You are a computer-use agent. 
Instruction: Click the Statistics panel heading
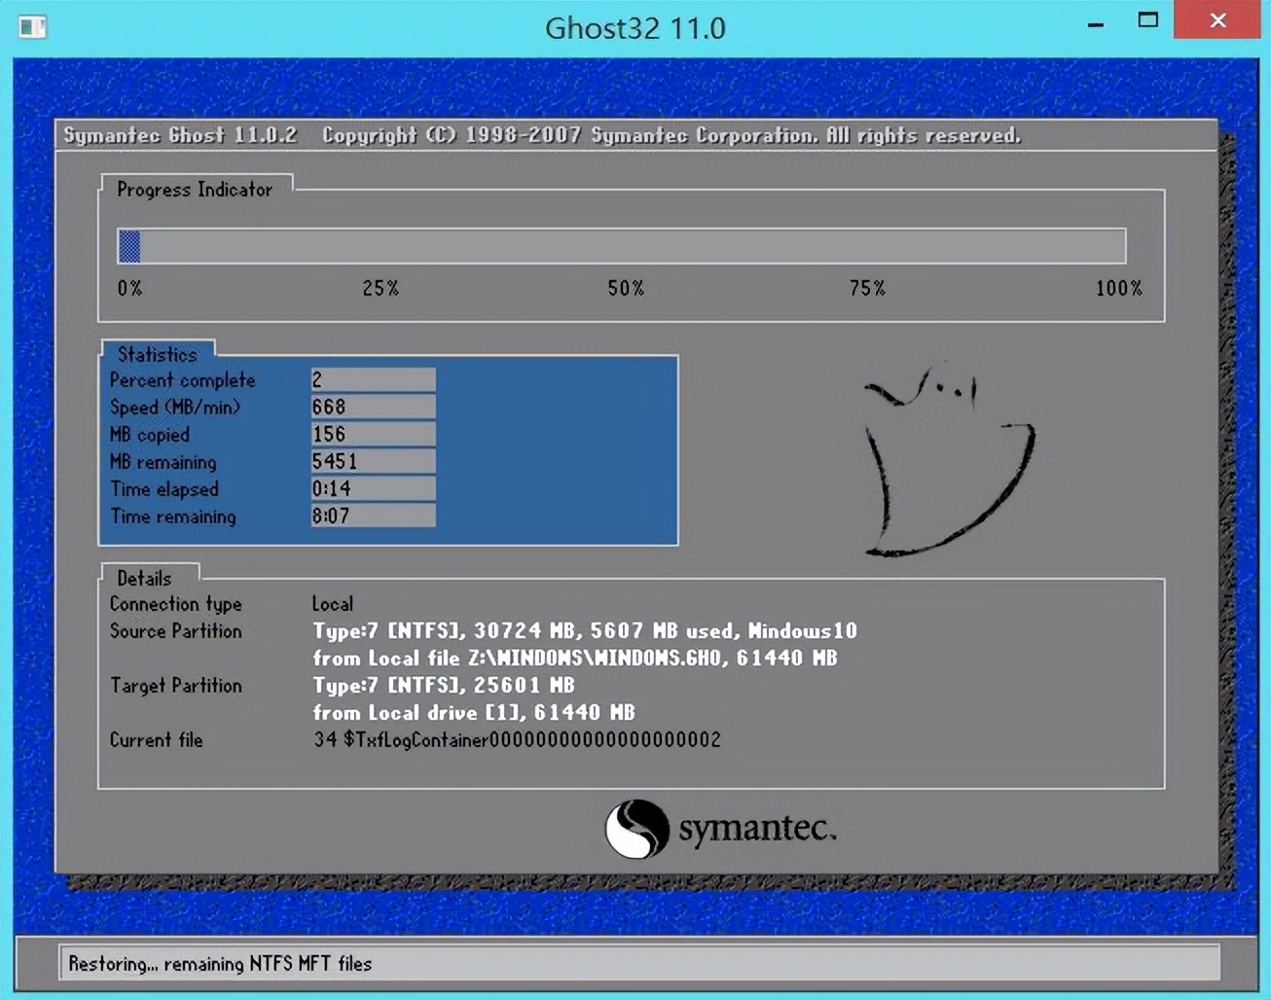point(157,354)
